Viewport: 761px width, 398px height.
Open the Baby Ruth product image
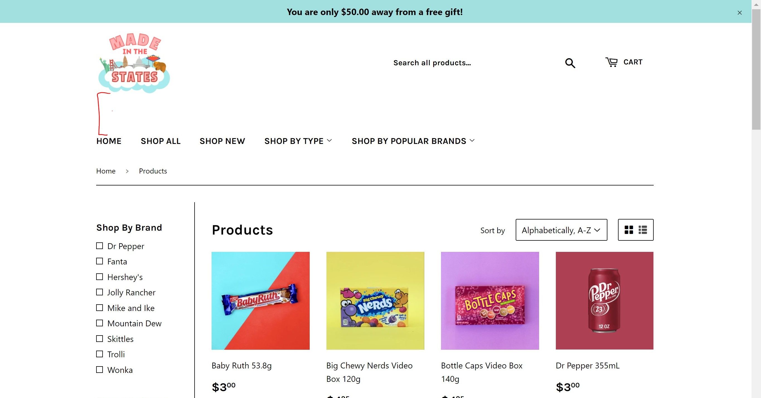[x=260, y=300]
